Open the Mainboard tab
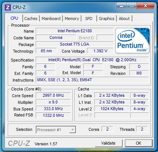The width and height of the screenshot is (158, 152). 51,19
